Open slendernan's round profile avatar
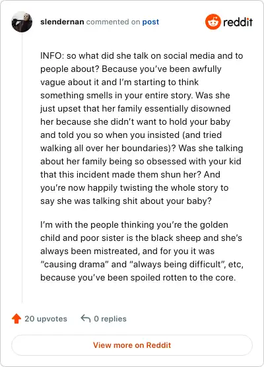The height and width of the screenshot is (367, 264). pos(22,22)
